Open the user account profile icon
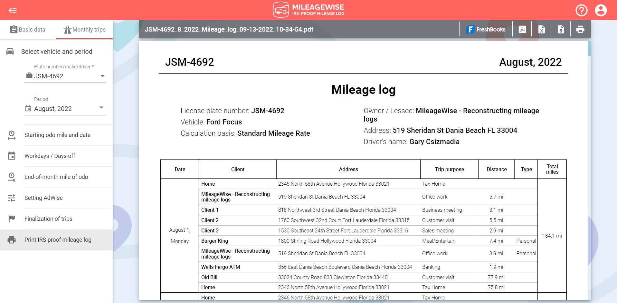The image size is (617, 303). (x=601, y=10)
